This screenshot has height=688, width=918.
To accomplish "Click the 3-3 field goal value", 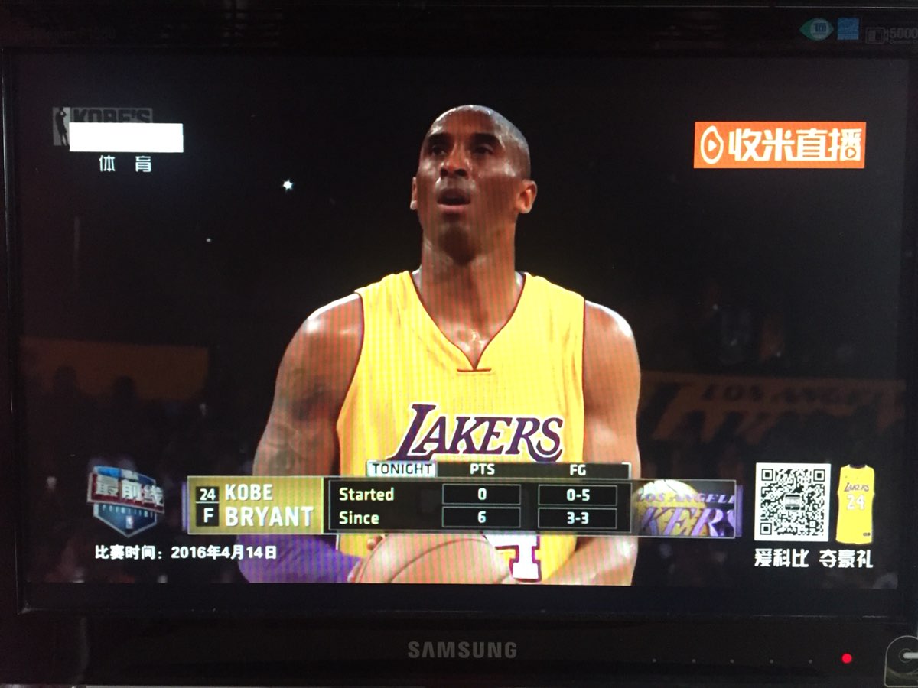I will (x=578, y=518).
